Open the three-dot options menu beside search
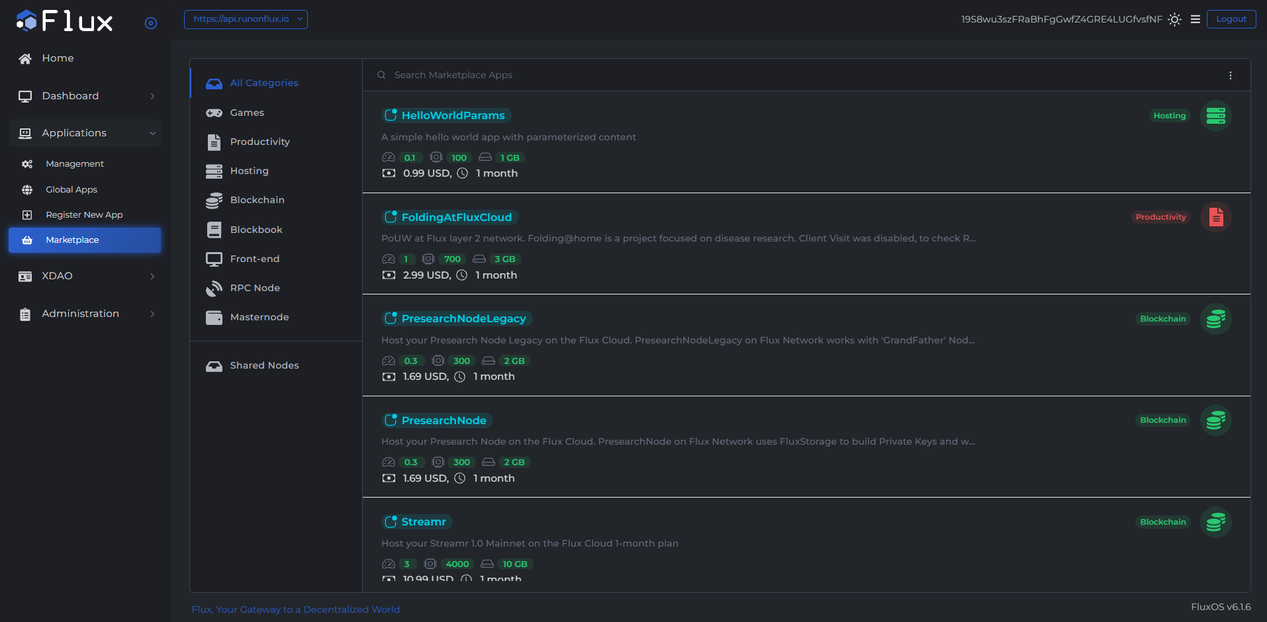This screenshot has width=1267, height=622. click(x=1230, y=75)
